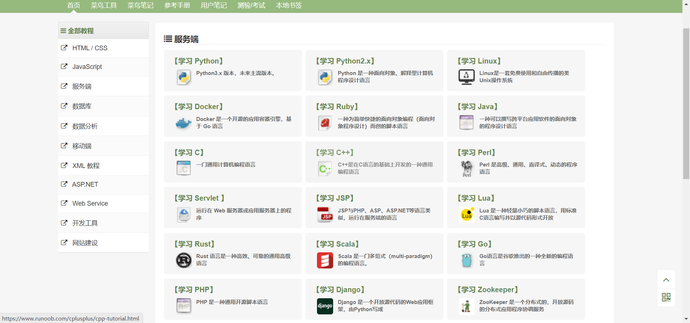The height and width of the screenshot is (323, 690).
Task: Open the 菜鸟工具 menu item
Action: coord(104,6)
